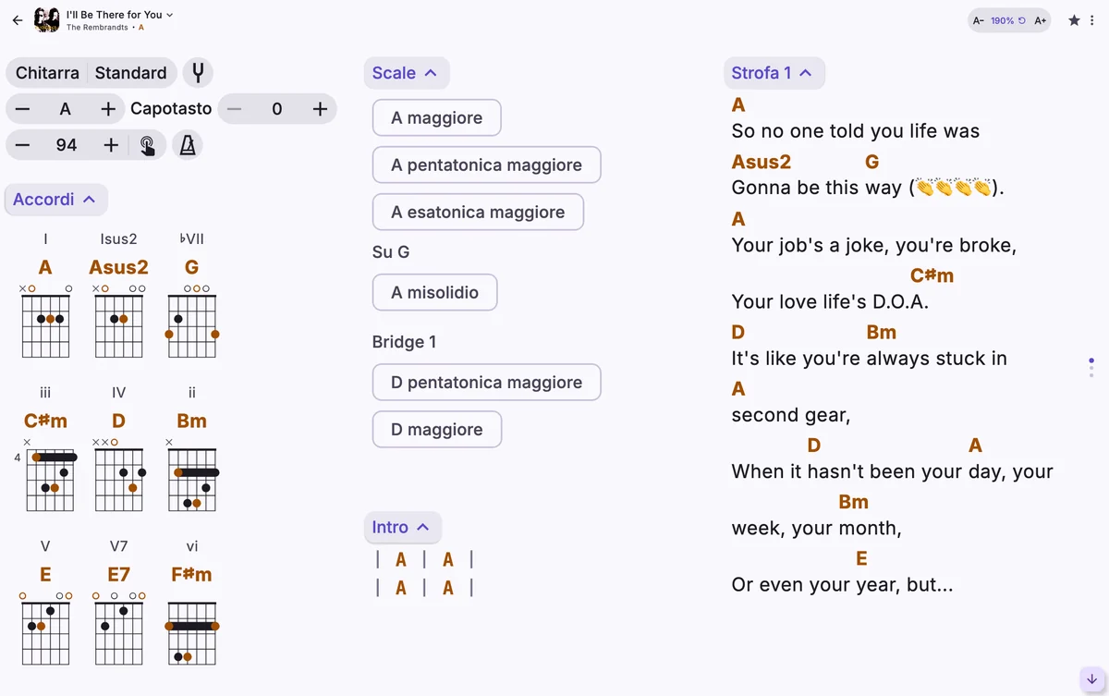Open the song title dropdown
Image resolution: width=1109 pixels, height=696 pixels.
[x=119, y=15]
